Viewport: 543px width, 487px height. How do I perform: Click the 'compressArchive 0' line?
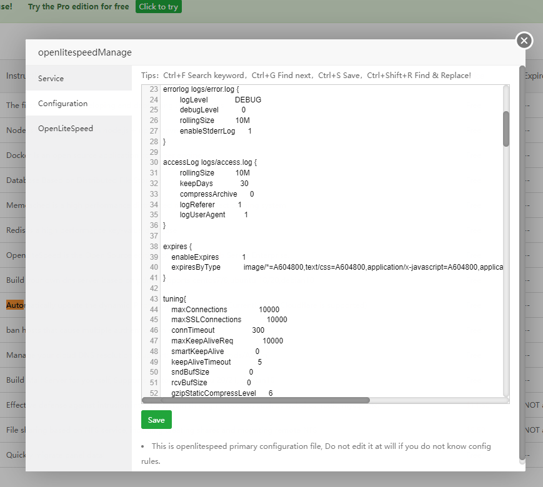217,194
